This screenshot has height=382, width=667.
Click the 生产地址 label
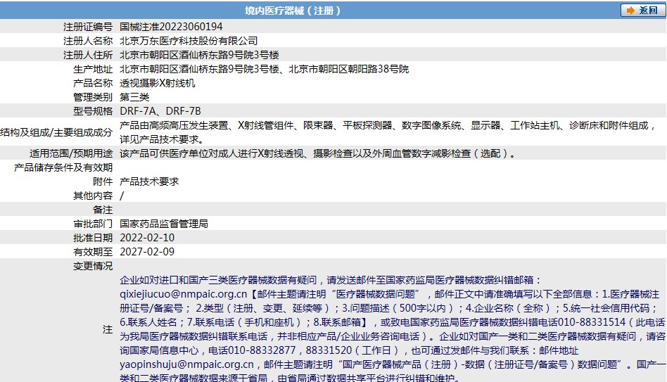pos(93,69)
